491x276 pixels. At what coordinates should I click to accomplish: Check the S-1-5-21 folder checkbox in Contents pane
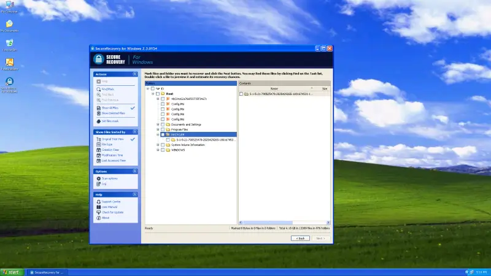[241, 94]
